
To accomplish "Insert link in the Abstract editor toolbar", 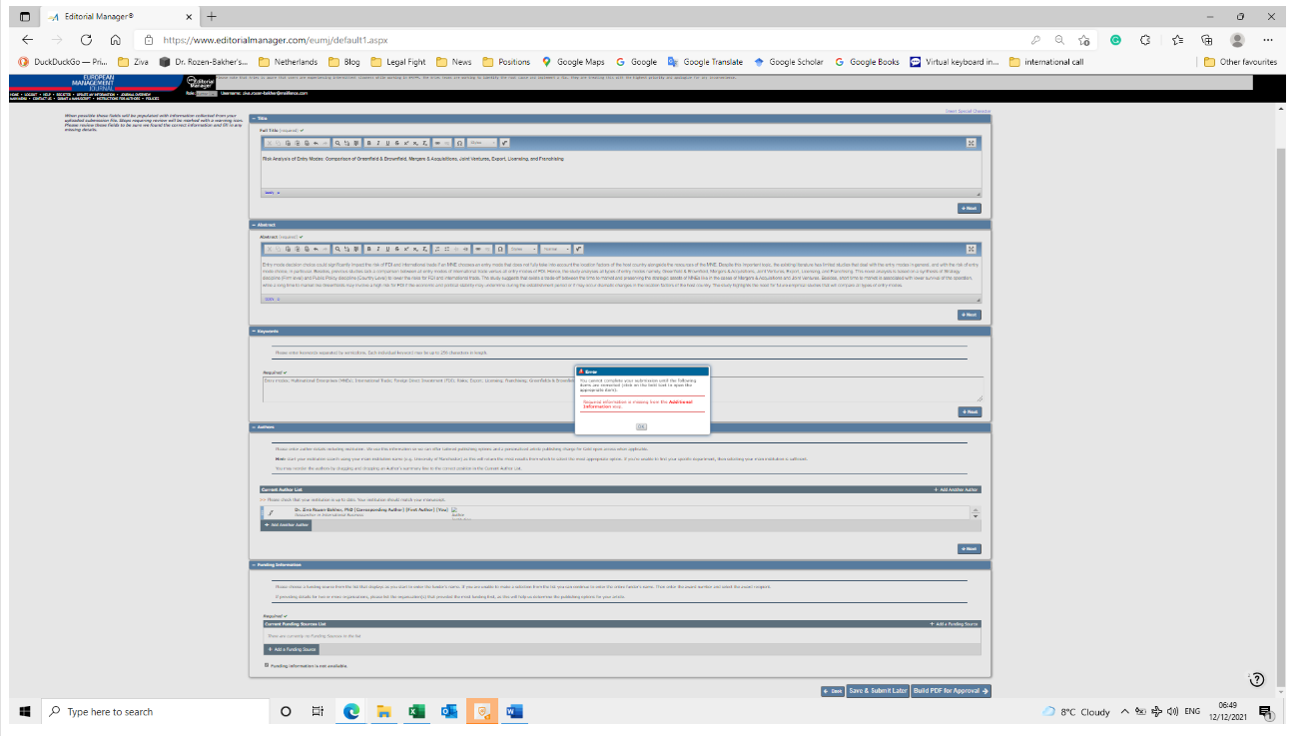I will pyautogui.click(x=477, y=249).
